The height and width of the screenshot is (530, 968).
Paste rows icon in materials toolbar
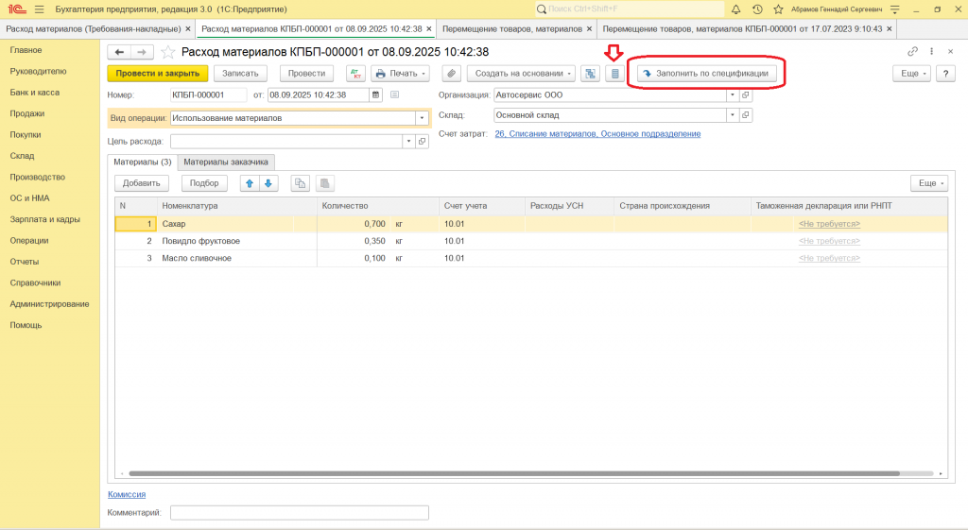tap(325, 183)
